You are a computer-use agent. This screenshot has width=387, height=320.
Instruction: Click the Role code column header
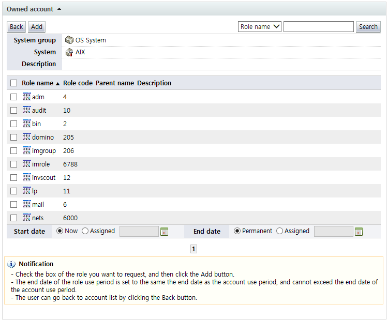78,83
